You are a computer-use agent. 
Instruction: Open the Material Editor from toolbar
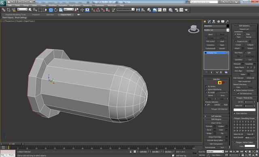170,10
